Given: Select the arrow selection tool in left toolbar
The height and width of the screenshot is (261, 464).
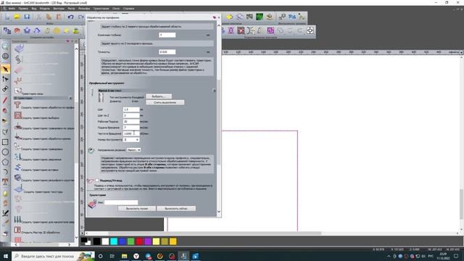Looking at the screenshot, I should point(5,69).
